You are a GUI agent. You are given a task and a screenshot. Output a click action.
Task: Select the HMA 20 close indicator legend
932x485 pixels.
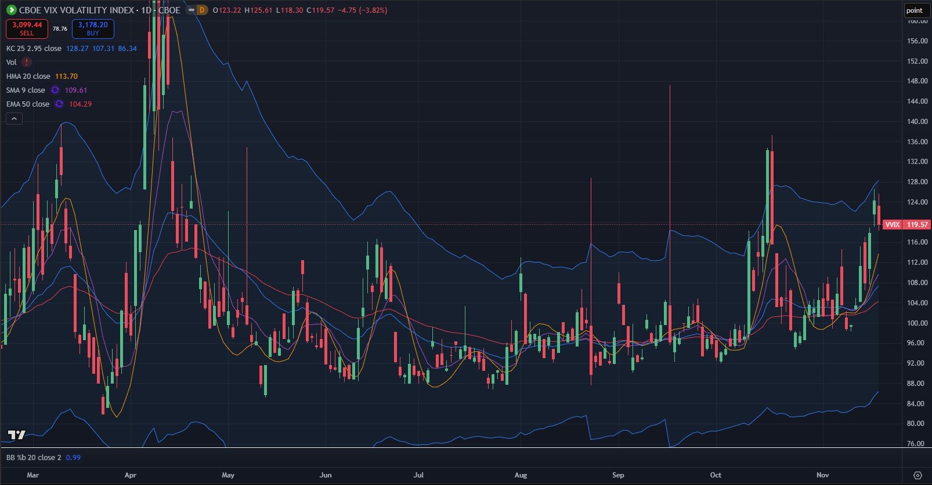[28, 76]
